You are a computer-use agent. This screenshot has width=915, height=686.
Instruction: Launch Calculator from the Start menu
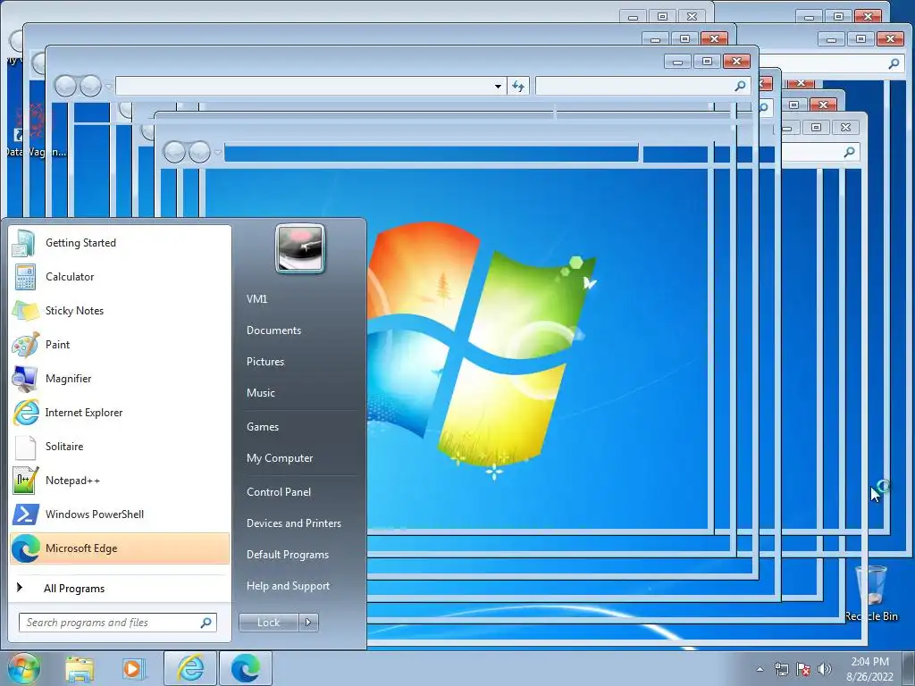click(121, 277)
